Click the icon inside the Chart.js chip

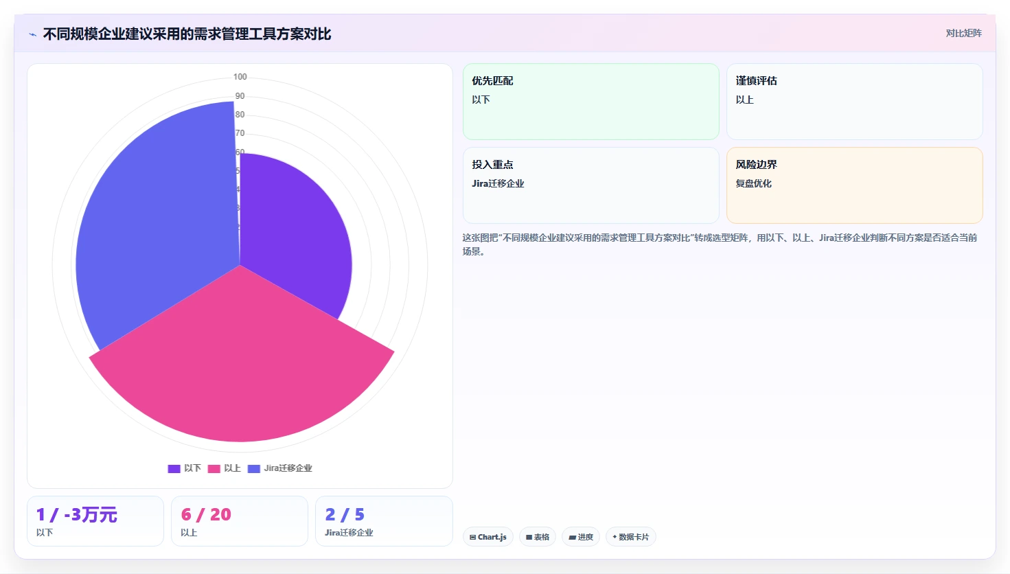(x=473, y=538)
